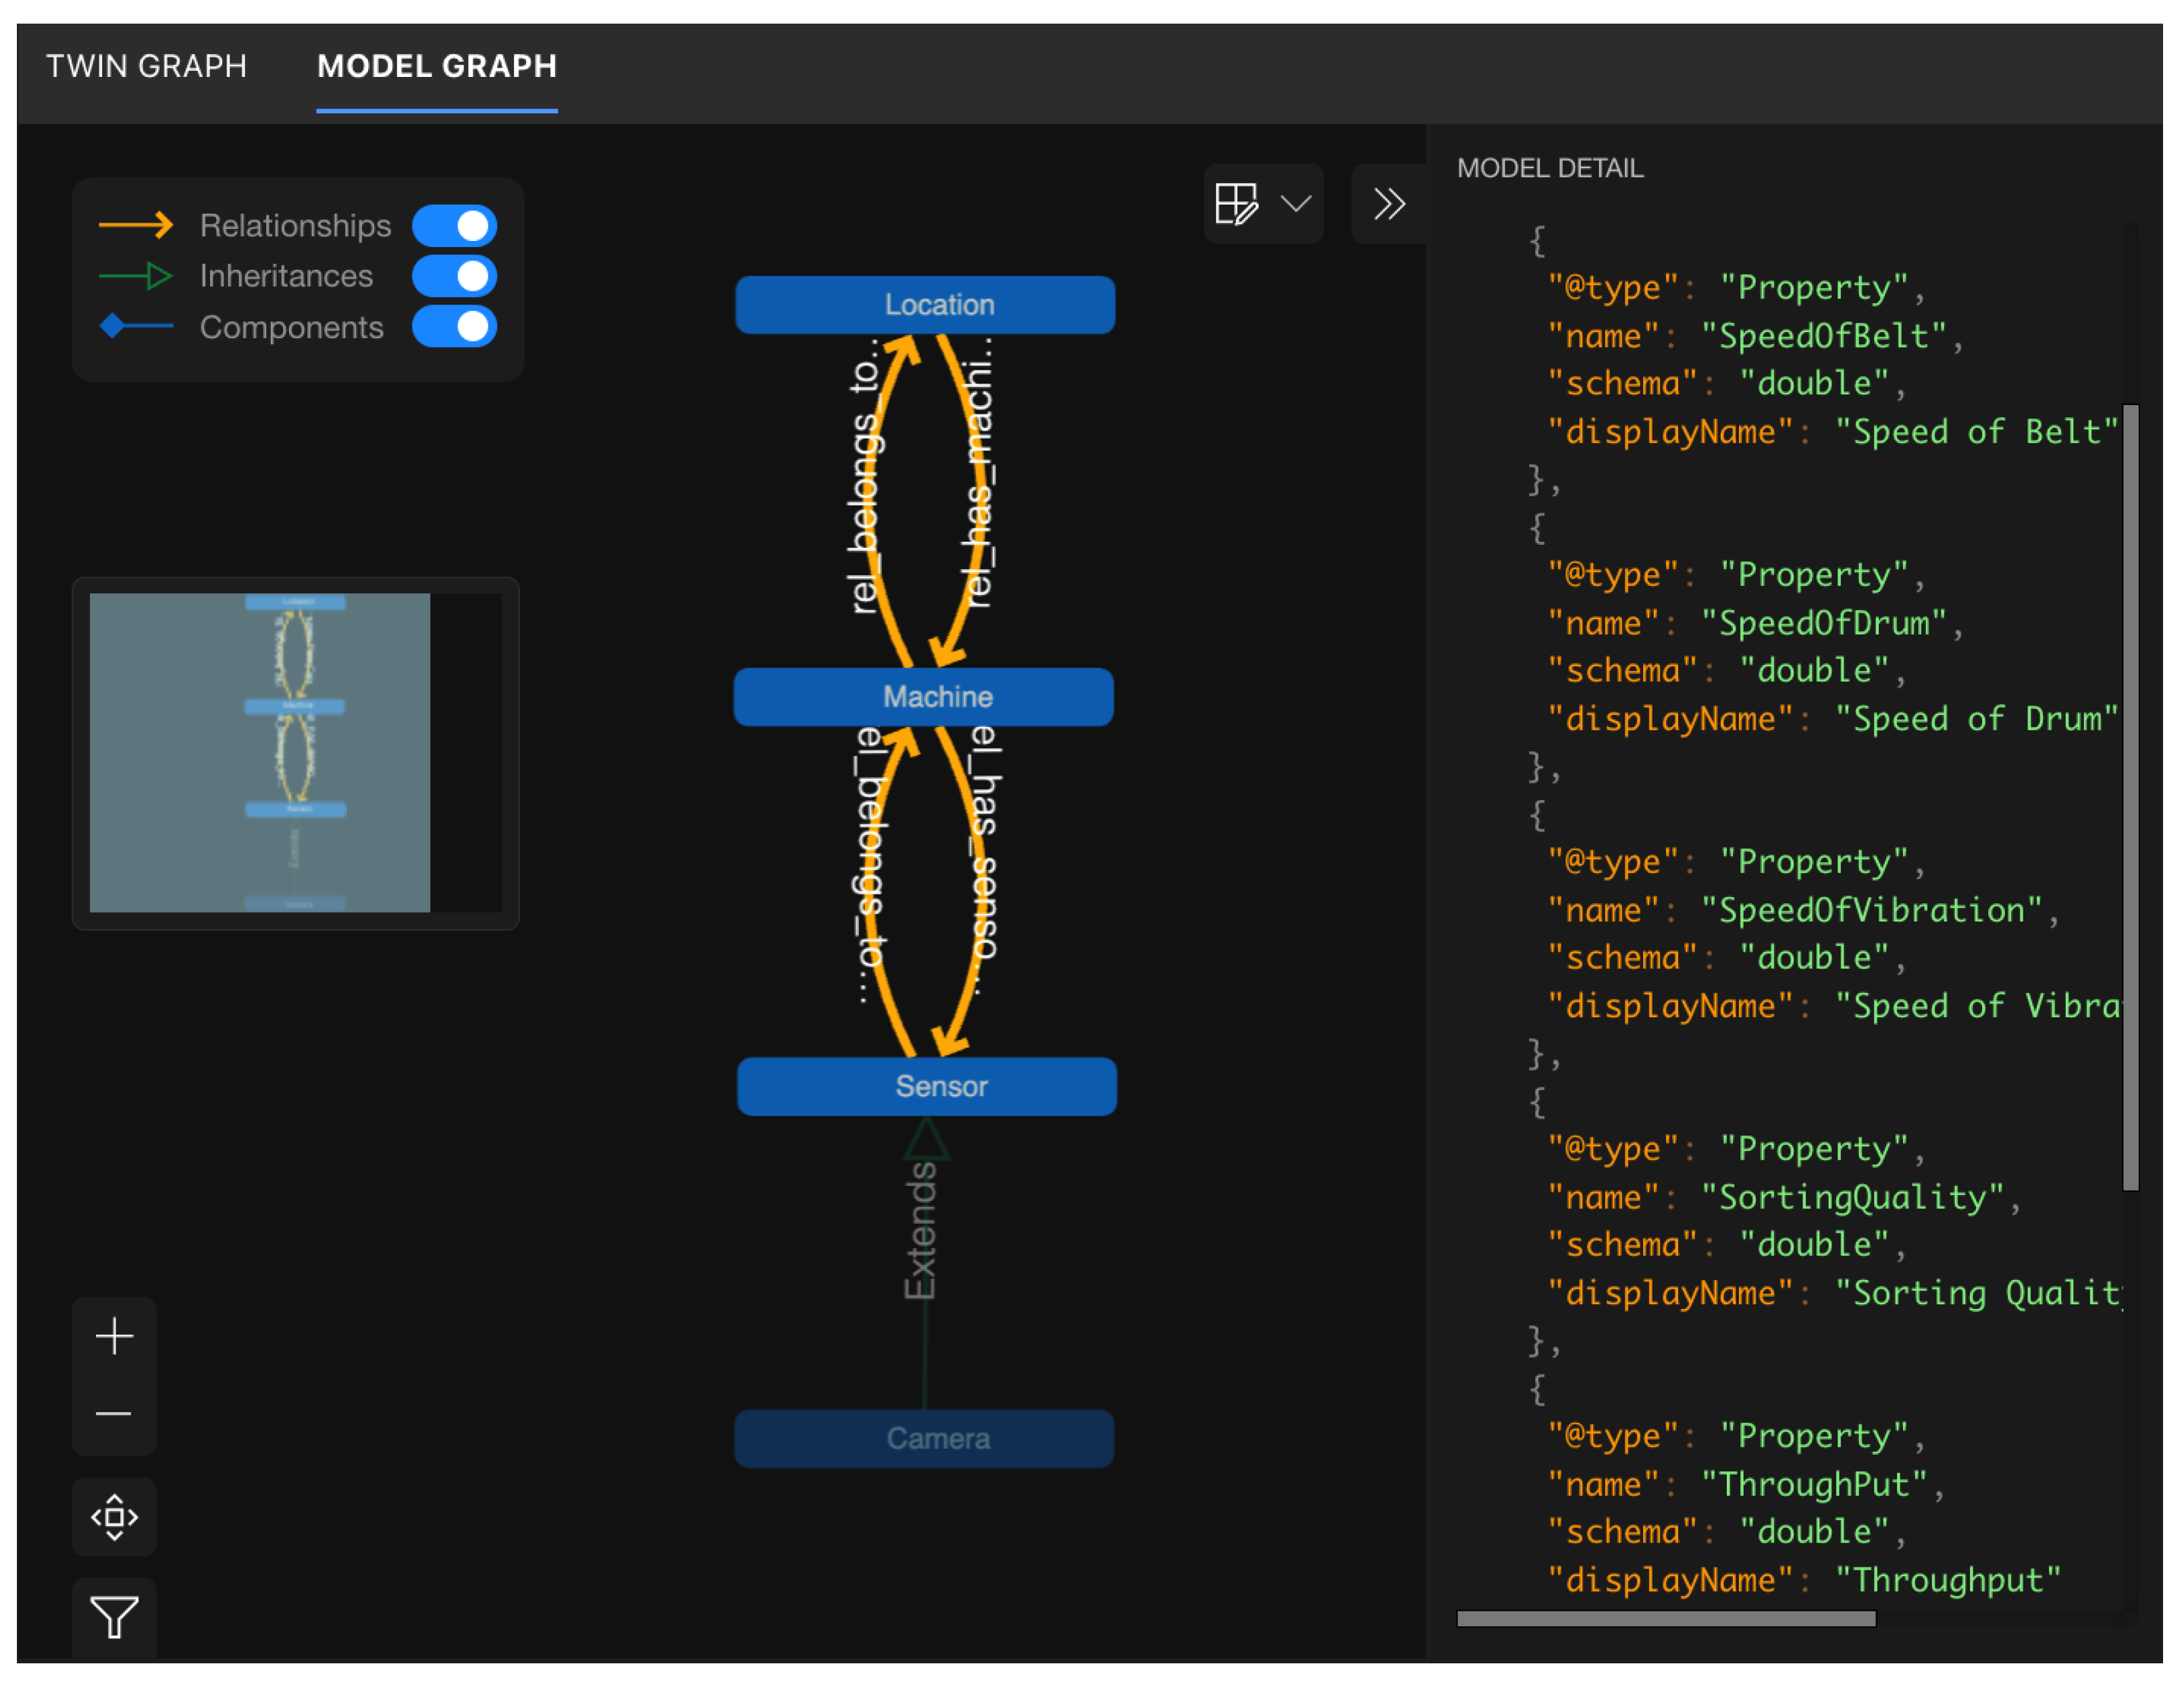Expand the layout options dropdown arrow
Image resolution: width=2184 pixels, height=1691 pixels.
pos(1296,204)
